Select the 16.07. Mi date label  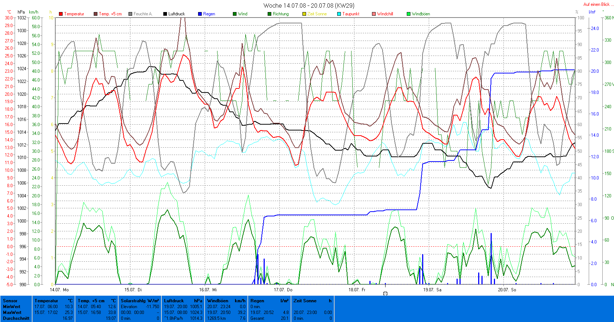point(208,290)
